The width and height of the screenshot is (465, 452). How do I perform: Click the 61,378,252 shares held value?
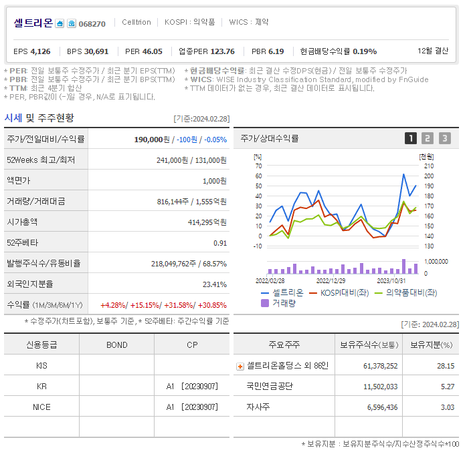380,366
